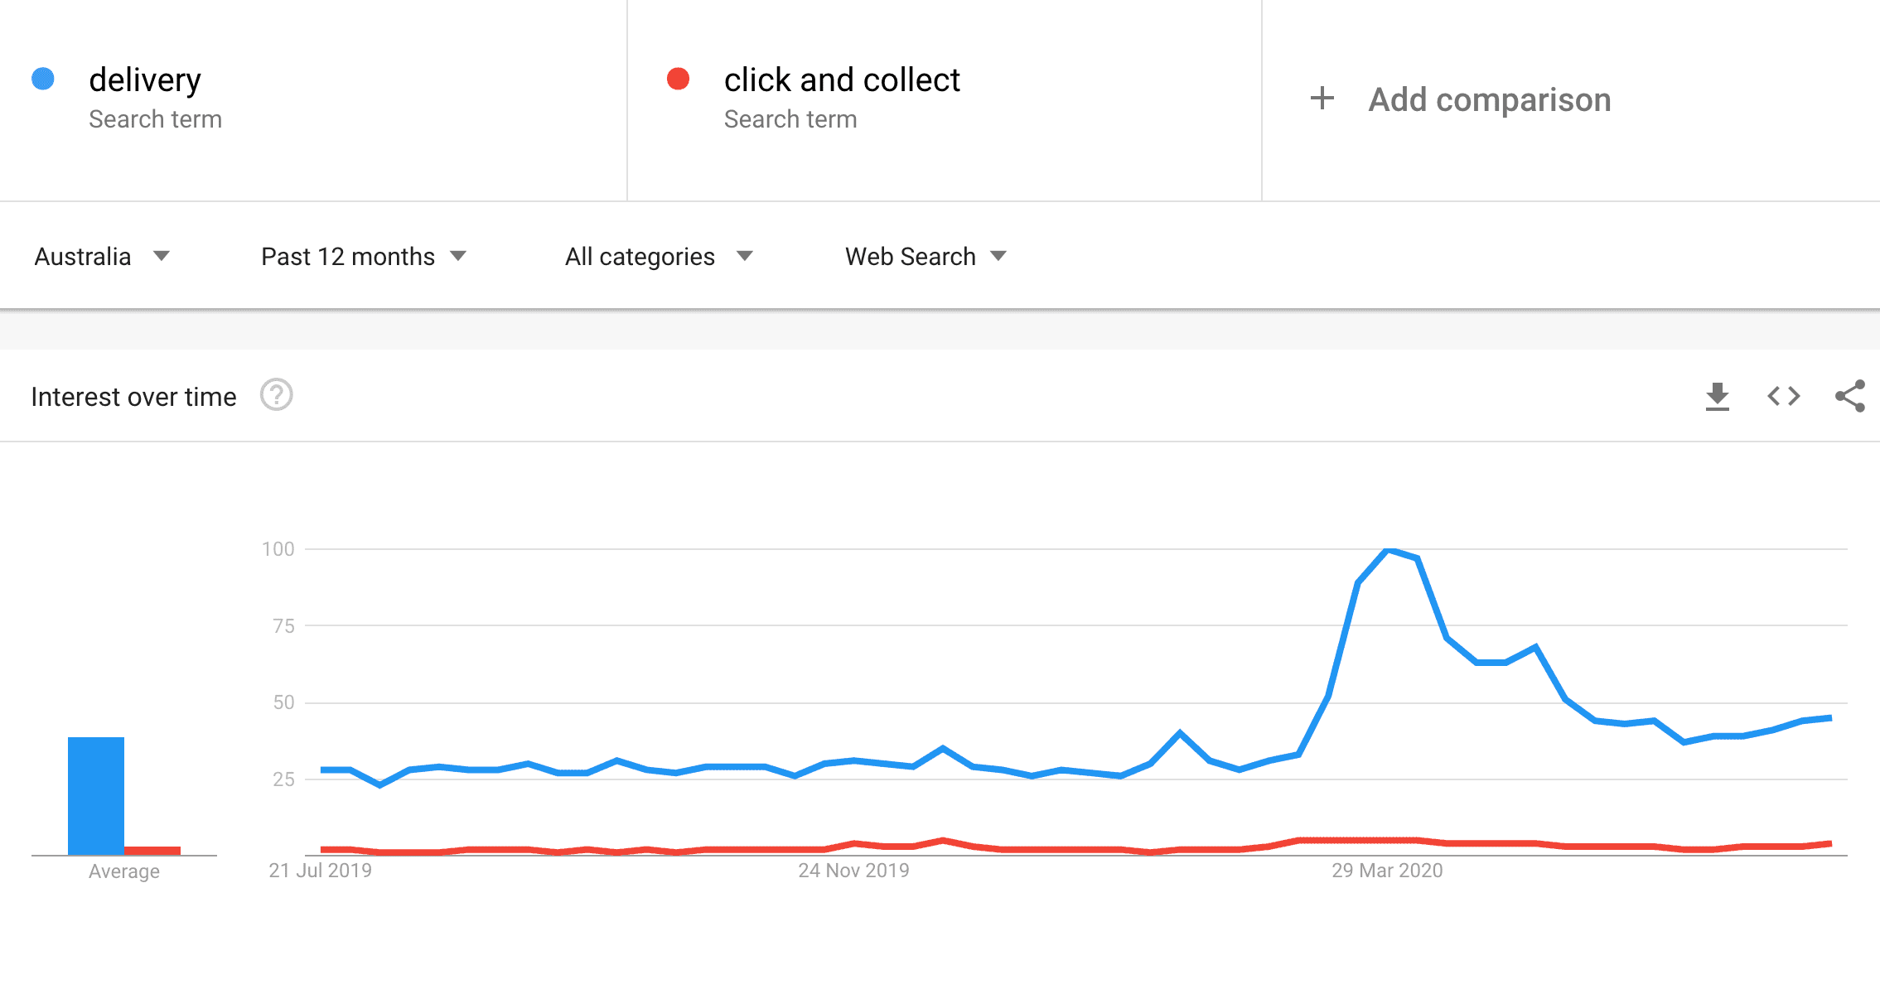Open the Australia region dropdown
Image resolution: width=1880 pixels, height=994 pixels.
click(102, 257)
